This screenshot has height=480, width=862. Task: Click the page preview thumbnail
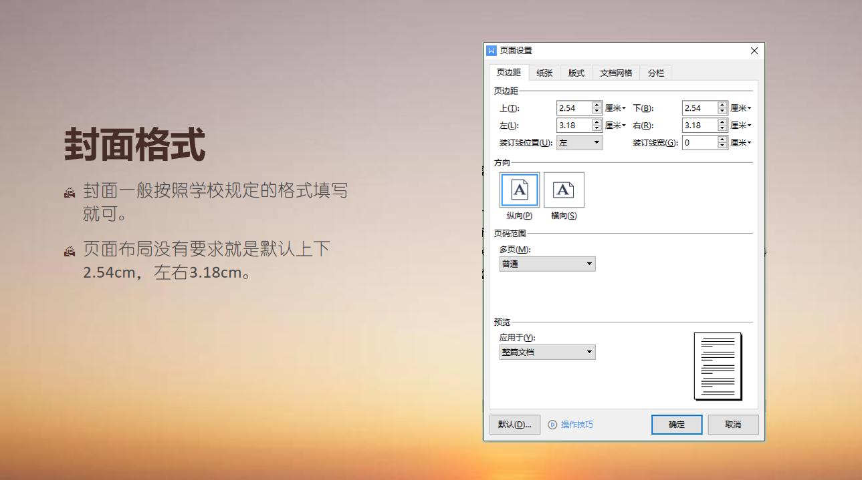click(719, 366)
